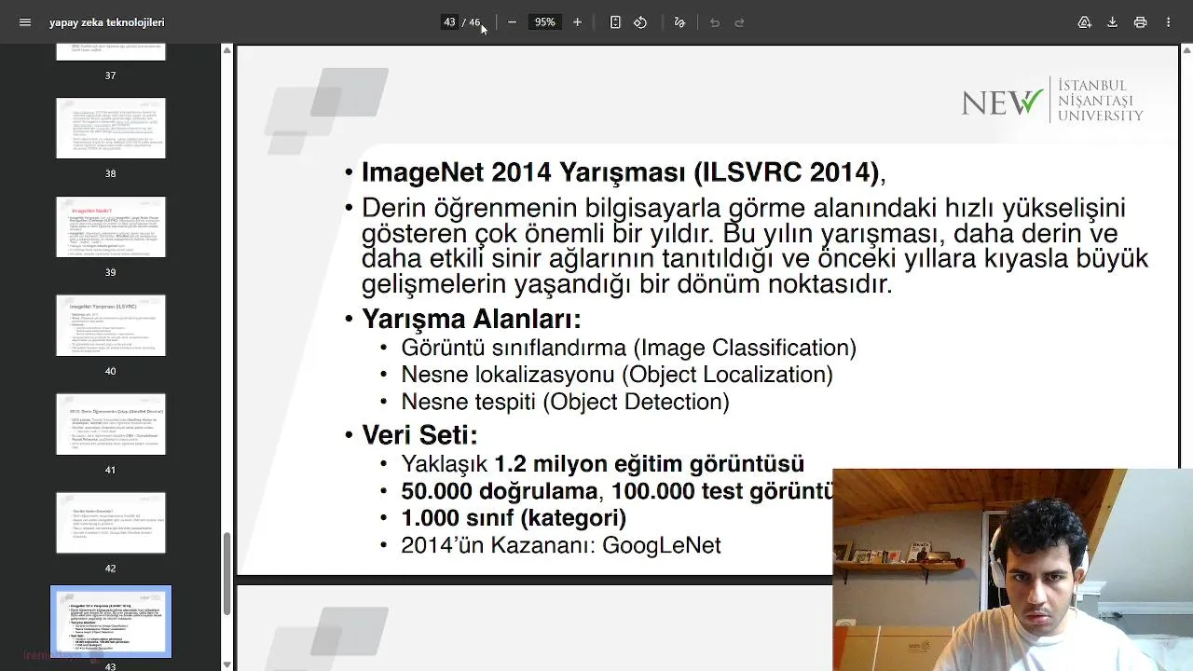Image resolution: width=1193 pixels, height=671 pixels.
Task: Select the highlighted page 43 thumbnail
Action: [111, 622]
